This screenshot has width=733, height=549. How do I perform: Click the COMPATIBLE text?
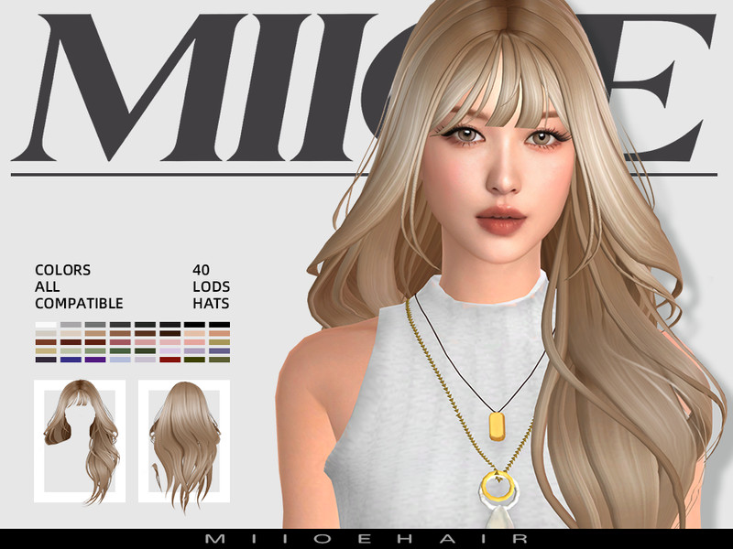[x=79, y=304]
